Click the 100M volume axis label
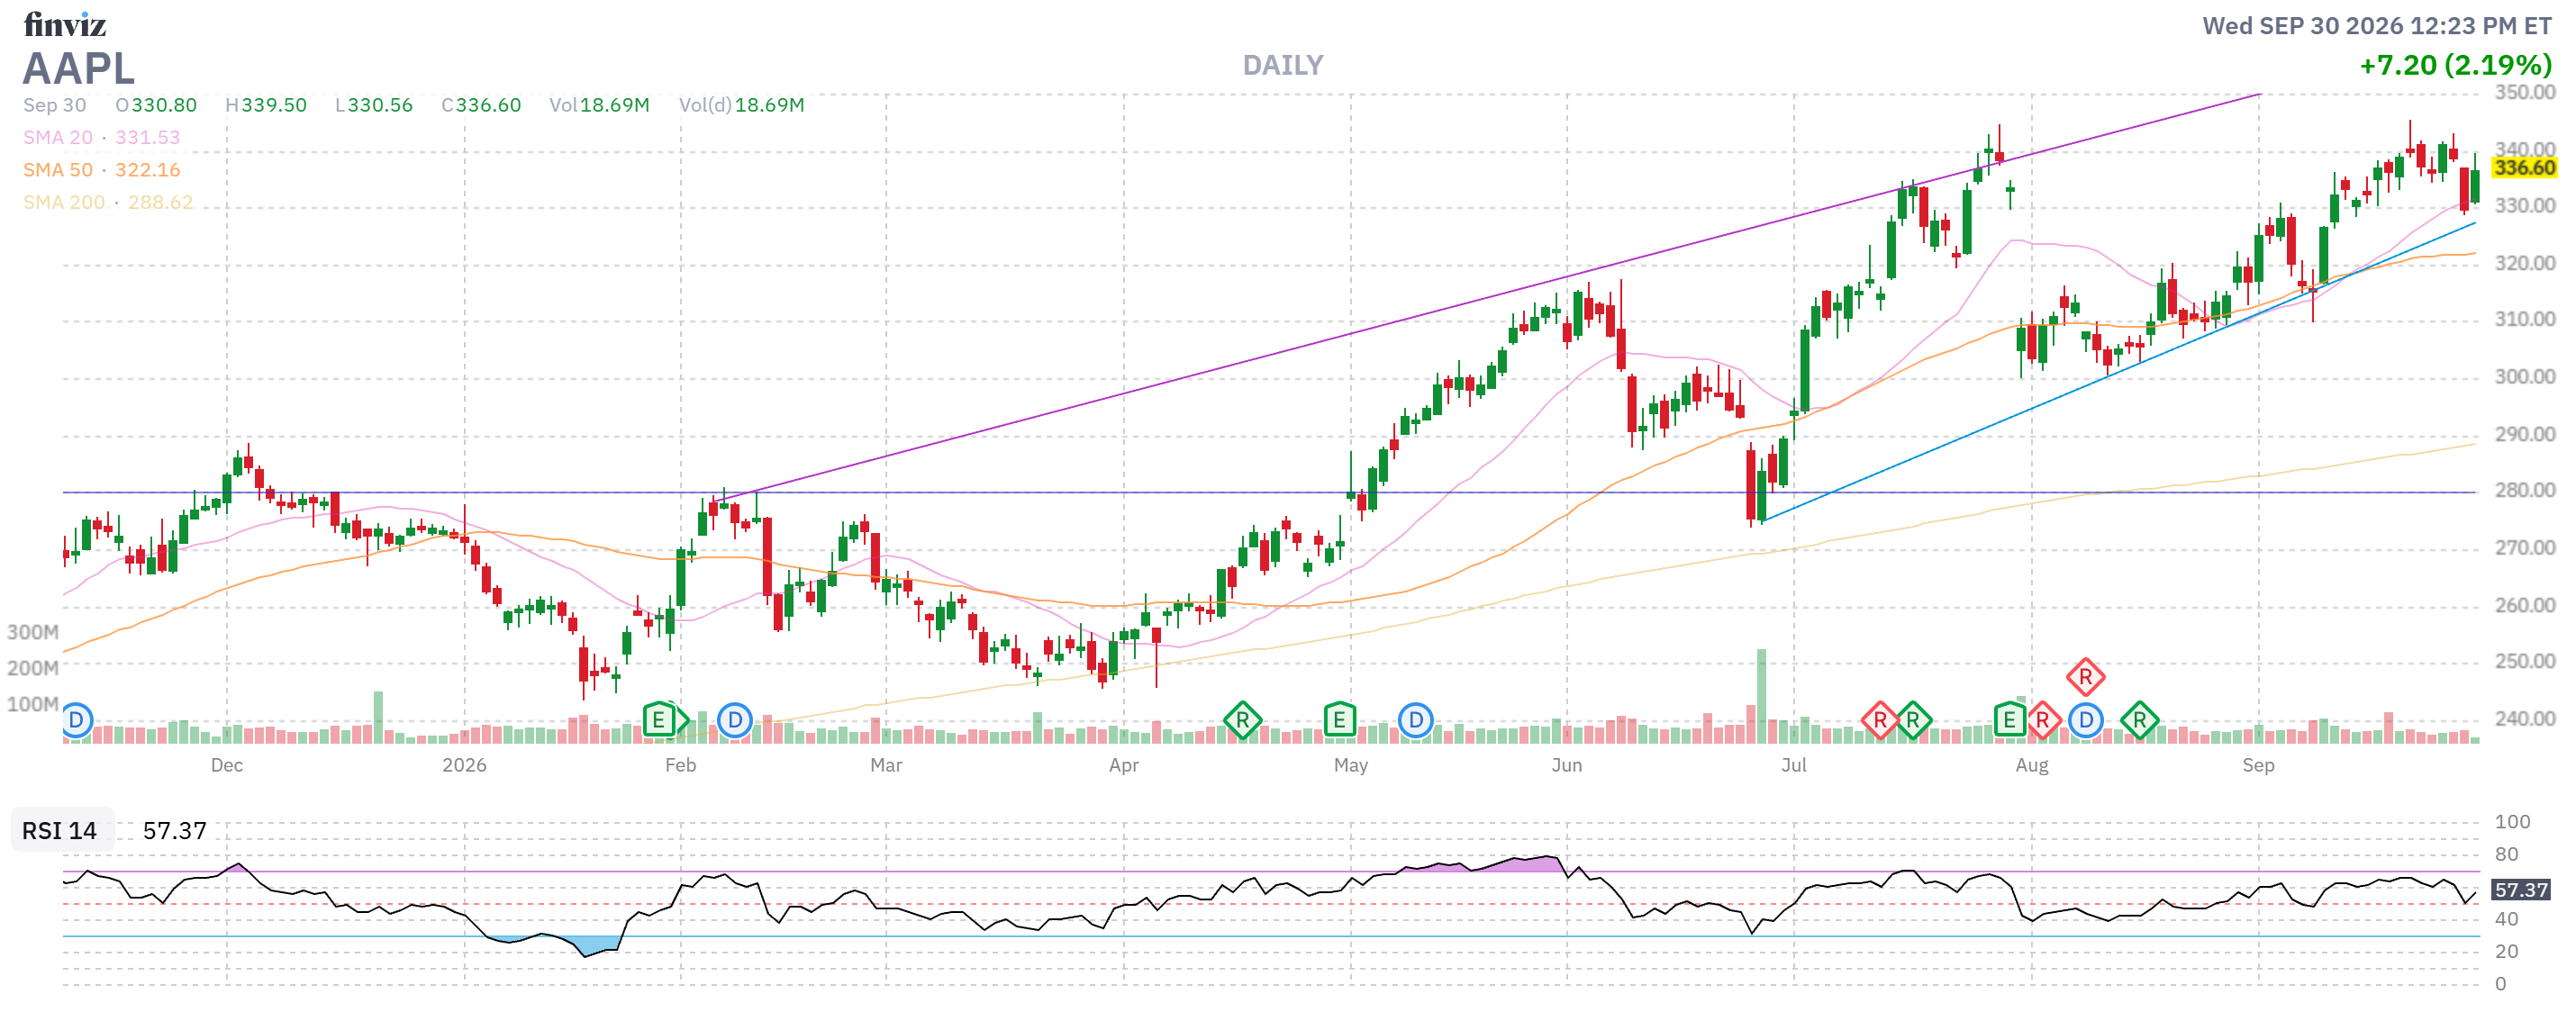Screen dimensions: 2576x1012 coord(33,704)
